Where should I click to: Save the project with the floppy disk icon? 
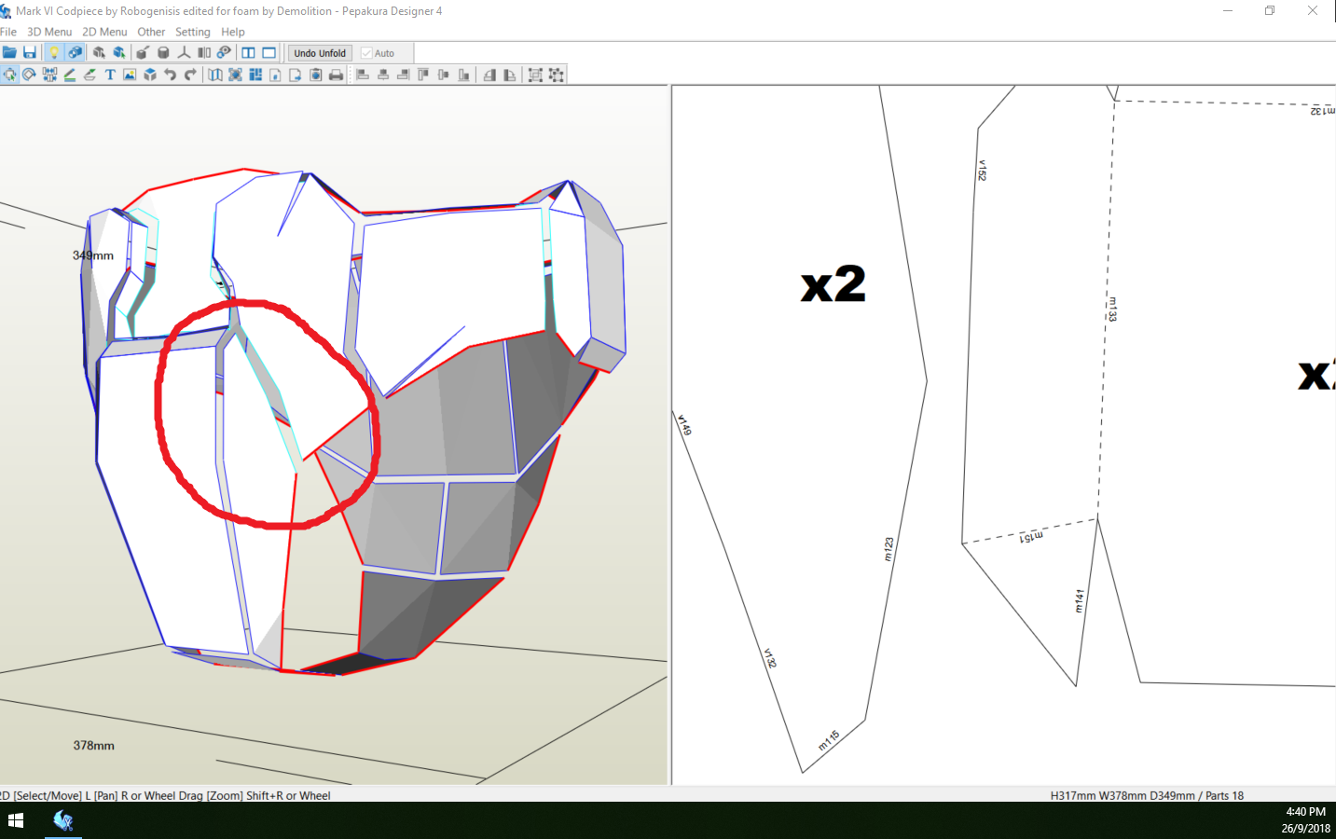pyautogui.click(x=30, y=52)
